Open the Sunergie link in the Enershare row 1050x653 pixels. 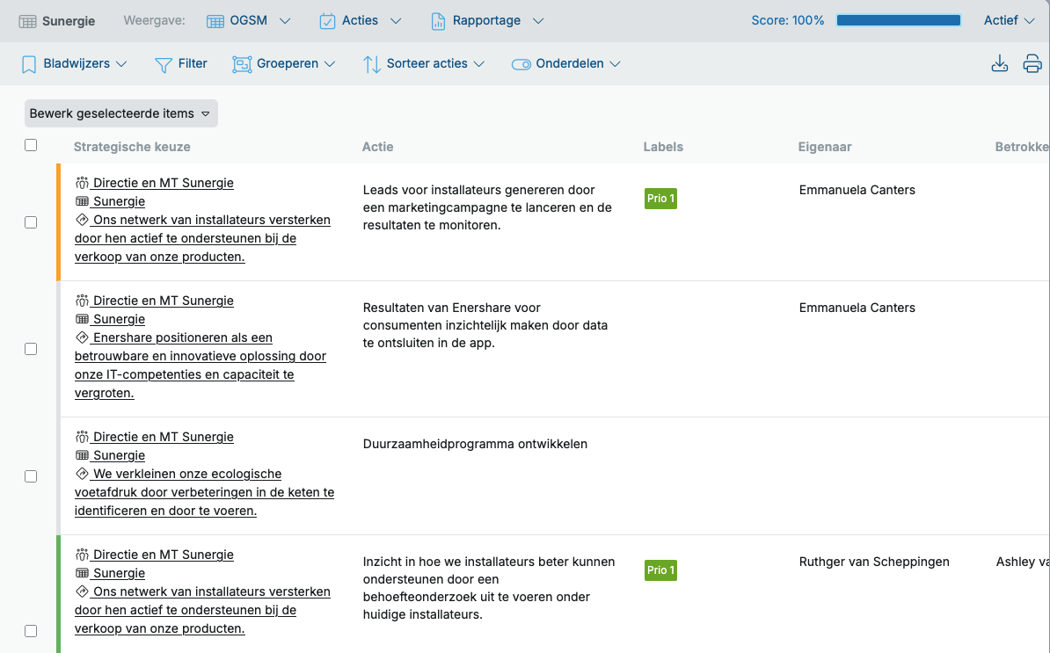119,319
